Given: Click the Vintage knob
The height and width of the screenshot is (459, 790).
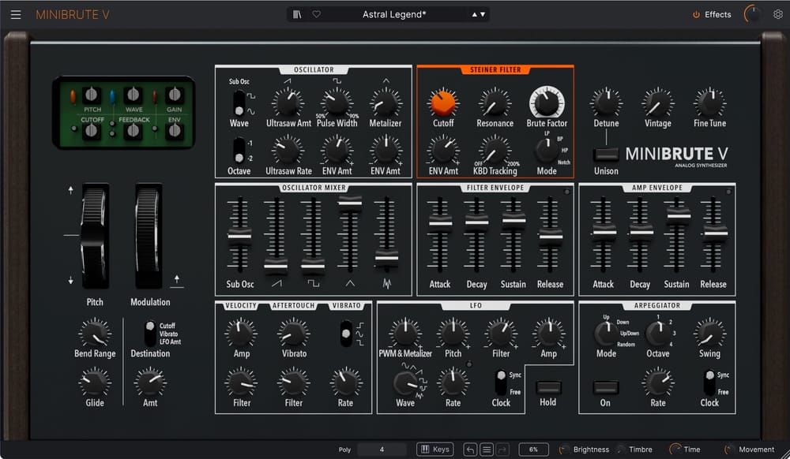Looking at the screenshot, I should click(x=657, y=103).
